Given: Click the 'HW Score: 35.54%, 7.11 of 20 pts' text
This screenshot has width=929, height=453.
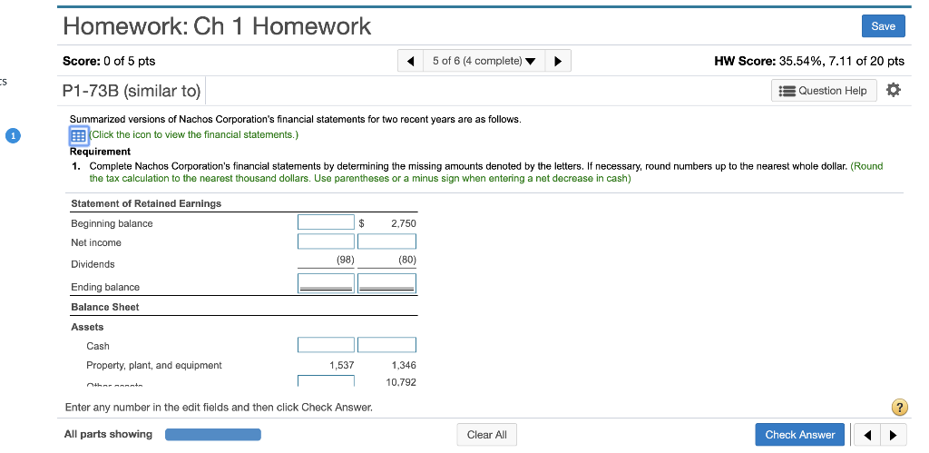Looking at the screenshot, I should click(809, 61).
